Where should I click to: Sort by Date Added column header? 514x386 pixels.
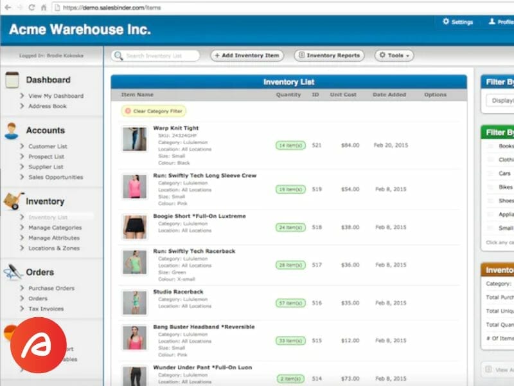click(389, 95)
